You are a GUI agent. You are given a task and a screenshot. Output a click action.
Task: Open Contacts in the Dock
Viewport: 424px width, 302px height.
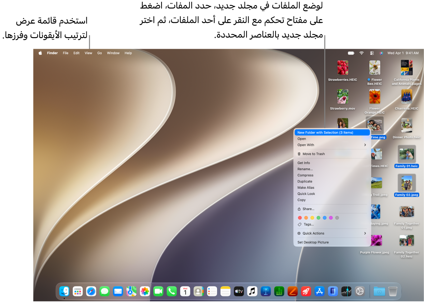(198, 291)
